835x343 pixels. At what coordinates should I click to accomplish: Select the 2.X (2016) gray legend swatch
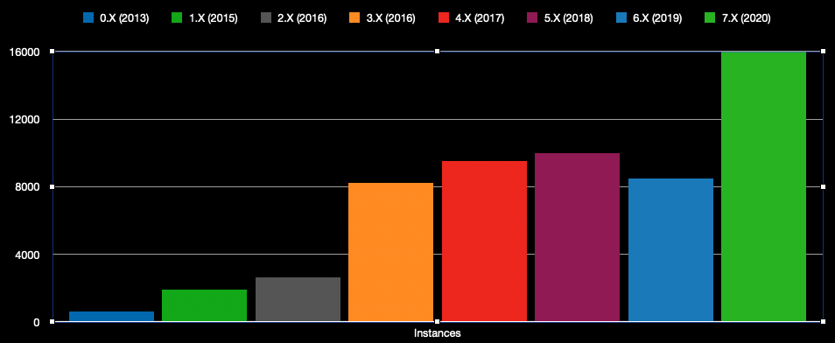[266, 17]
